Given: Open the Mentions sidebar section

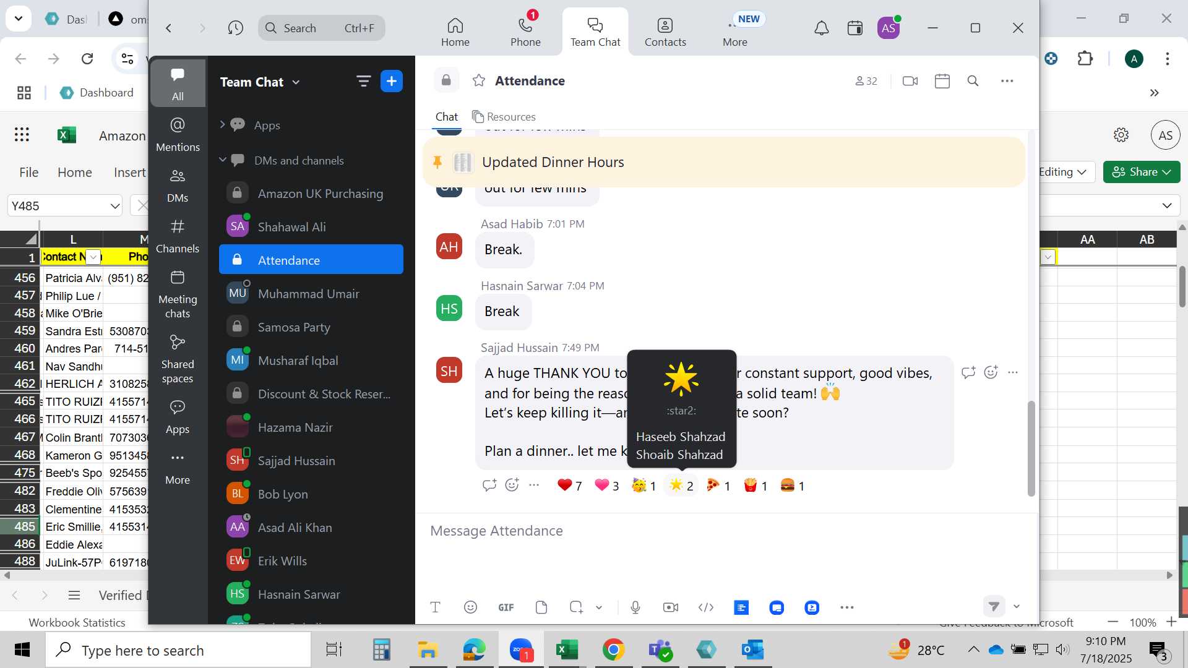Looking at the screenshot, I should pyautogui.click(x=178, y=135).
